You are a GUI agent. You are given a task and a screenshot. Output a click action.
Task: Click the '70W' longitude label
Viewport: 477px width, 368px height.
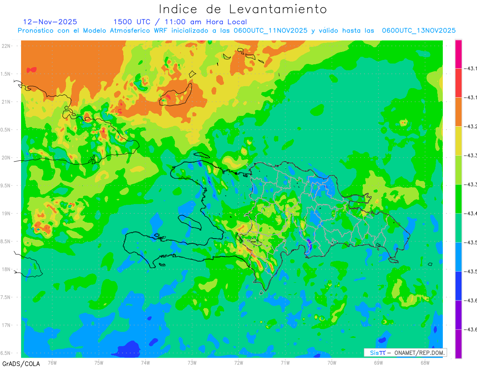tap(332, 362)
